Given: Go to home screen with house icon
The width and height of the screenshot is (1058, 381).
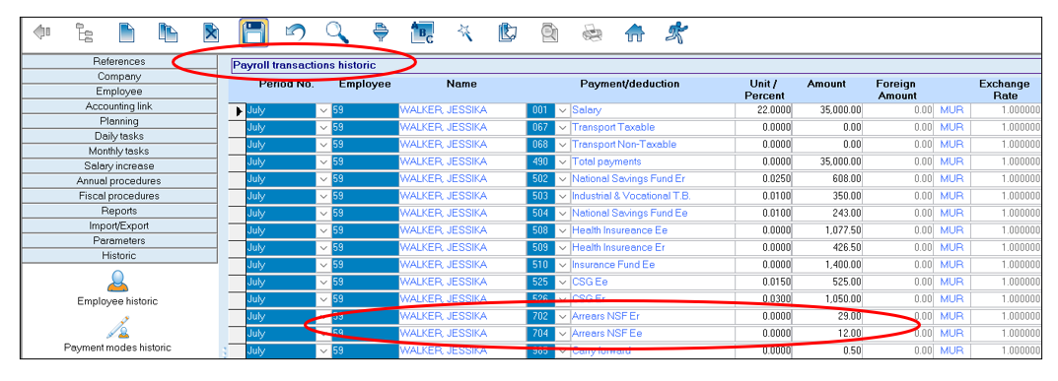Looking at the screenshot, I should tap(634, 32).
